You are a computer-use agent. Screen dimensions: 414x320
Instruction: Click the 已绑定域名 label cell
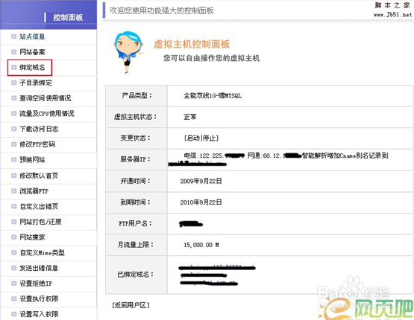(x=137, y=275)
